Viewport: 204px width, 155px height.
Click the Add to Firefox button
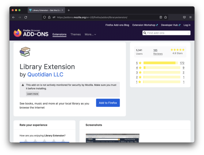coord(108,103)
